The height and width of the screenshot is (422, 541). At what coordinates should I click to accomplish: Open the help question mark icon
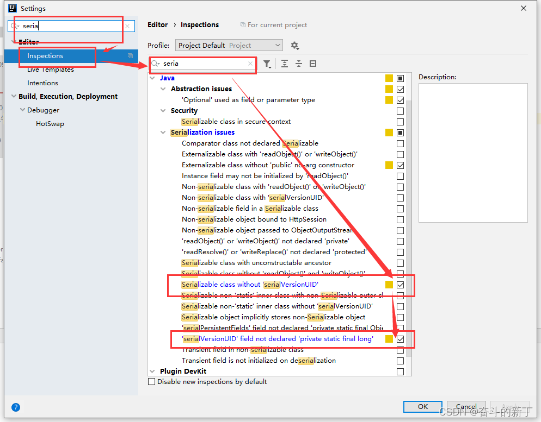click(x=16, y=407)
